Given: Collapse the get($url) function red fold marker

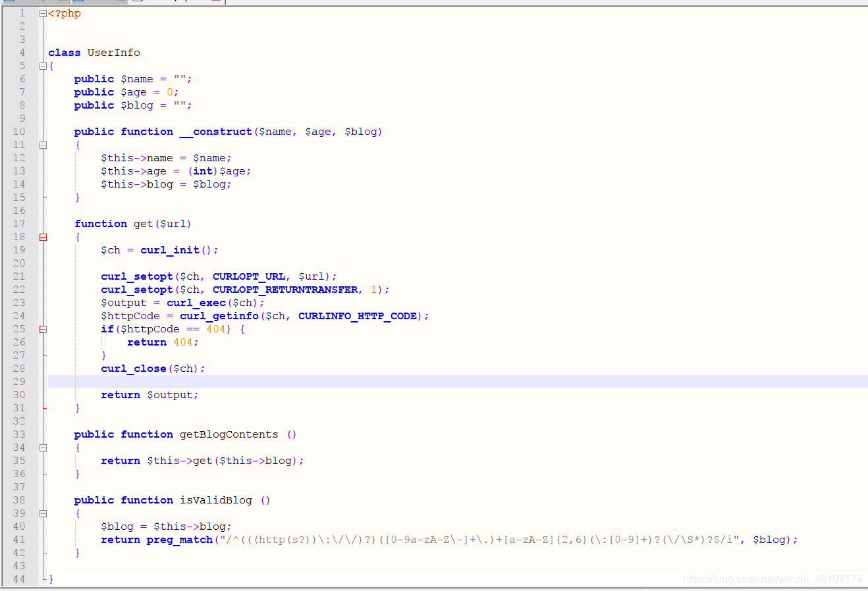Looking at the screenshot, I should point(43,237).
